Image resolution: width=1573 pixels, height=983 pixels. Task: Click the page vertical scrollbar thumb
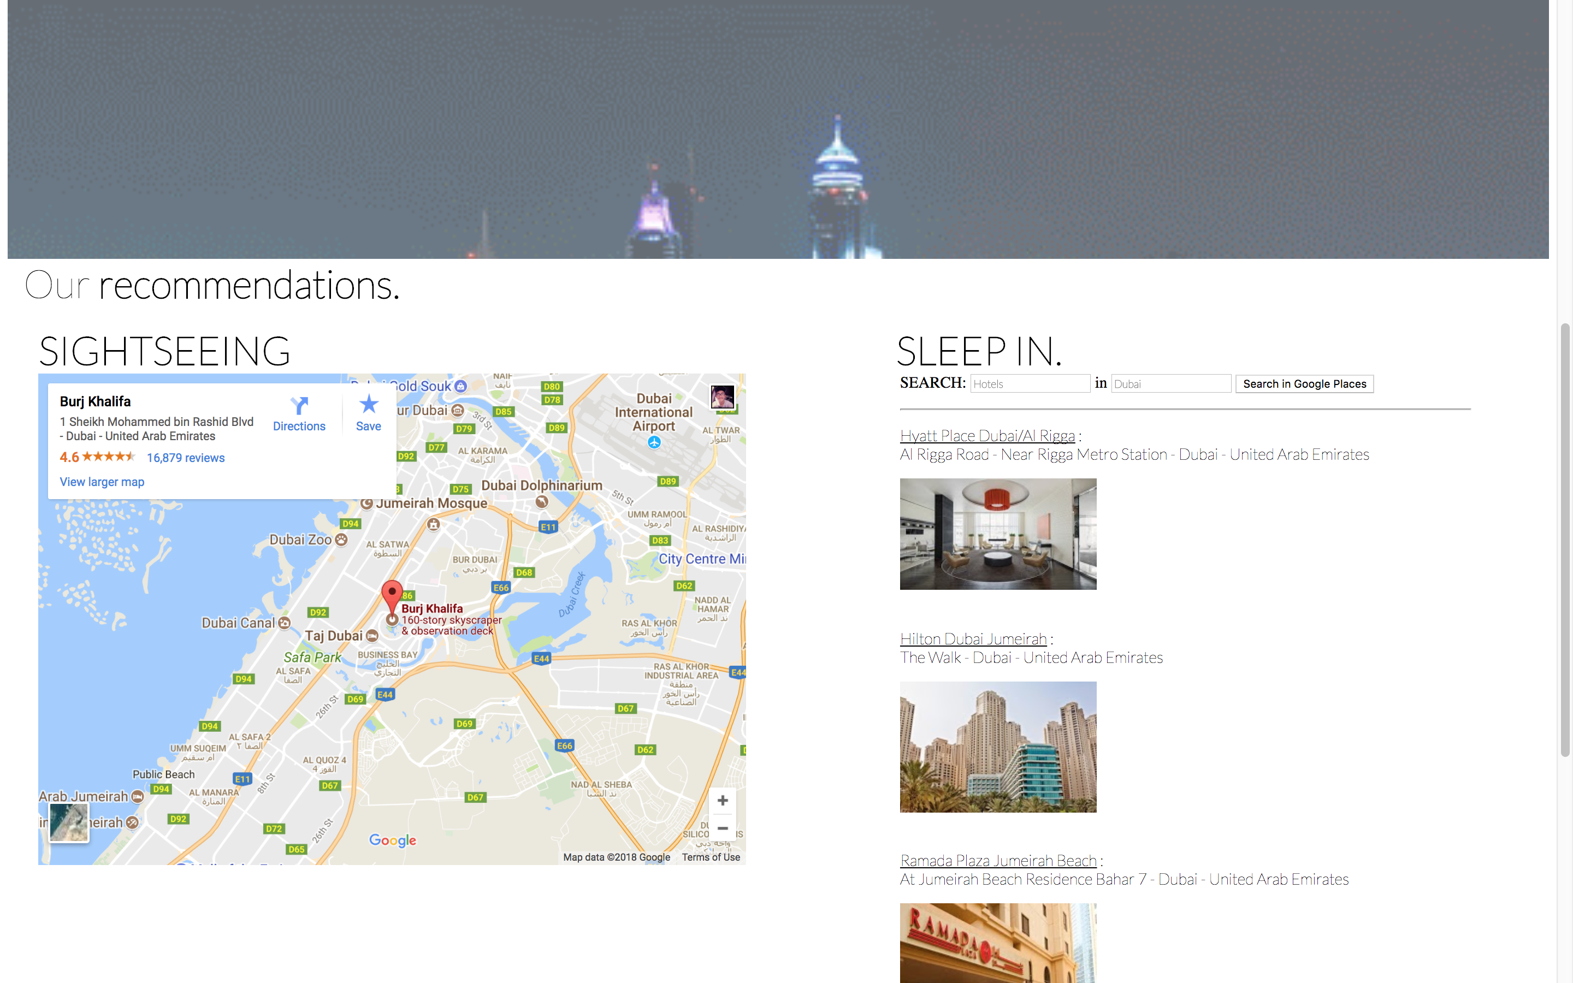pos(1565,540)
